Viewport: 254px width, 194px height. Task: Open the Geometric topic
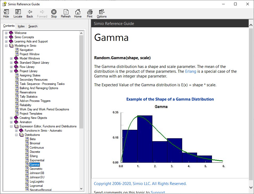coord(36,169)
